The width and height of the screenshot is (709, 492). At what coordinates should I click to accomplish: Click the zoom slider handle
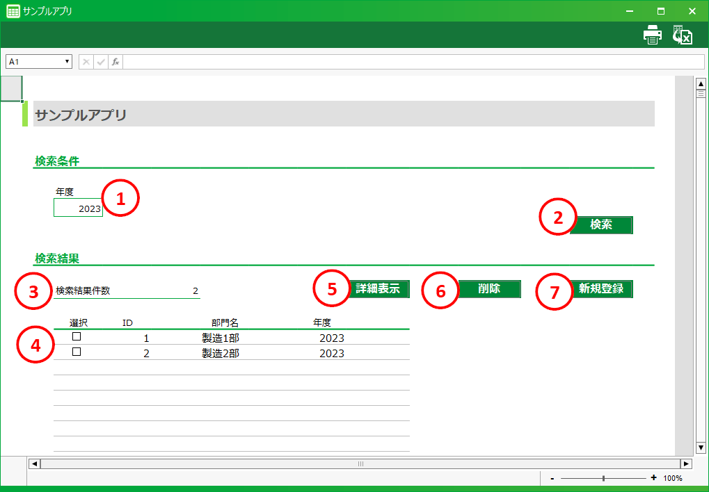[603, 478]
